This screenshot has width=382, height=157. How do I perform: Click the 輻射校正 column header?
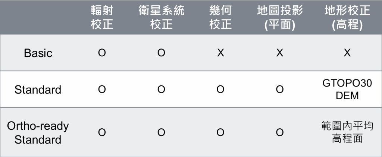pyautogui.click(x=102, y=17)
